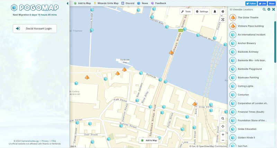Click pokestop marker on Sumner Street label
The width and height of the screenshot is (277, 148).
[121, 126]
